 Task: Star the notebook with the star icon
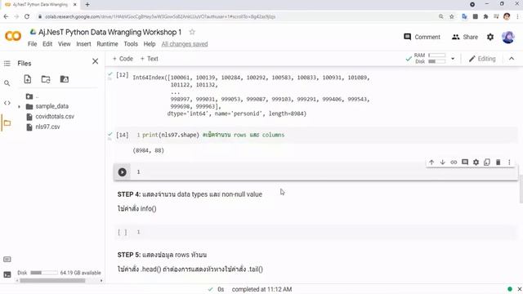[x=192, y=32]
